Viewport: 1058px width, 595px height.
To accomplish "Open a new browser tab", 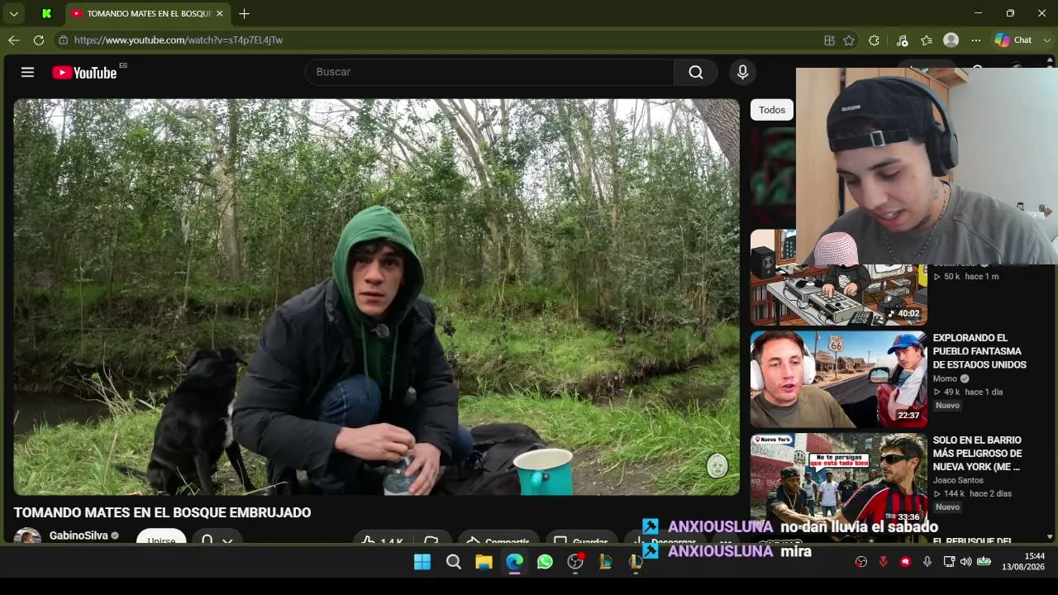I will [244, 13].
